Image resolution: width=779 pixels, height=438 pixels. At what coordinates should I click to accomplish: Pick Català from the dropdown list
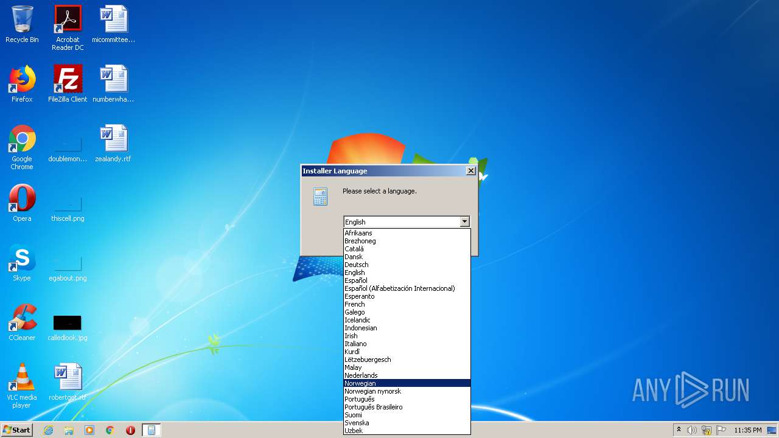pyautogui.click(x=407, y=249)
